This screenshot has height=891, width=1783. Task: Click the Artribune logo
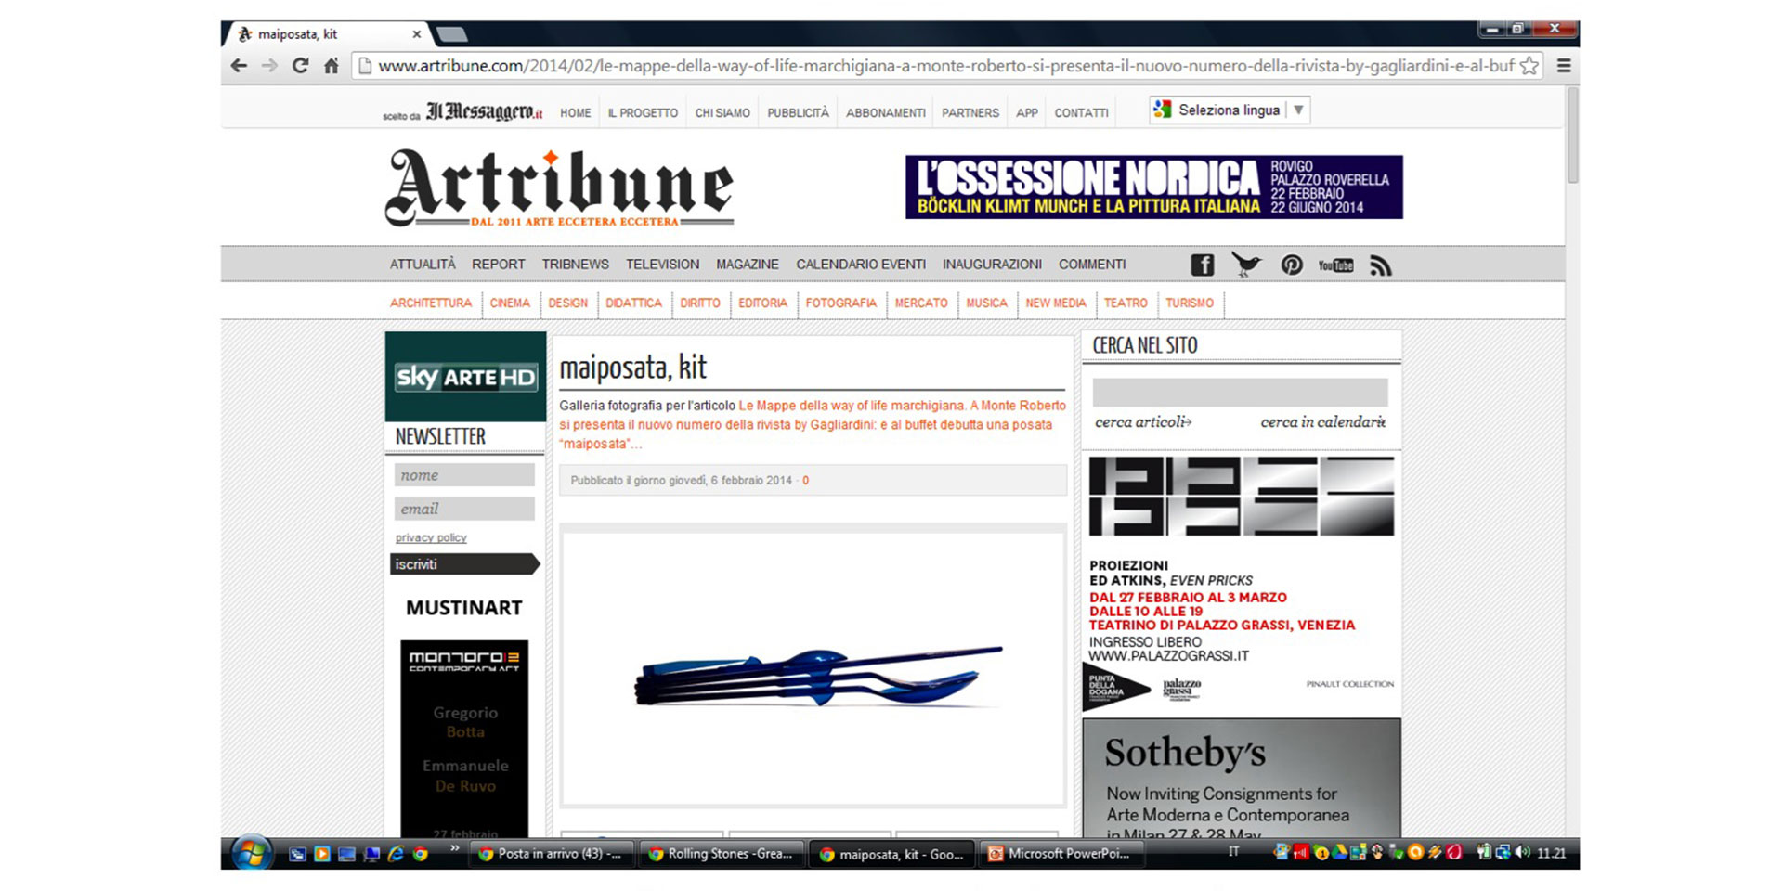point(559,188)
